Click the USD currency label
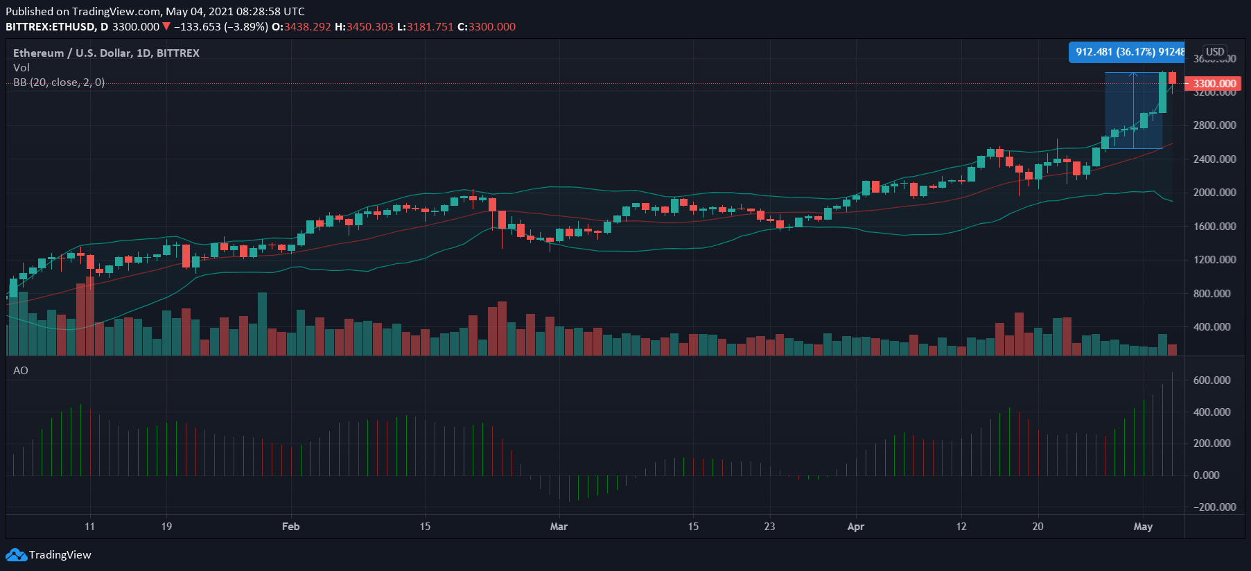The height and width of the screenshot is (571, 1251). (1215, 52)
